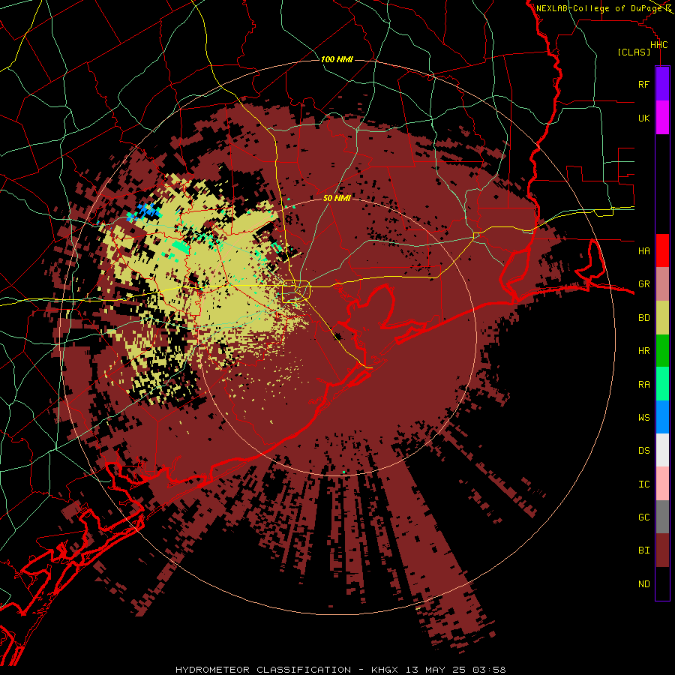Click the GR legend label
Screen dimensions: 675x675
tap(643, 284)
